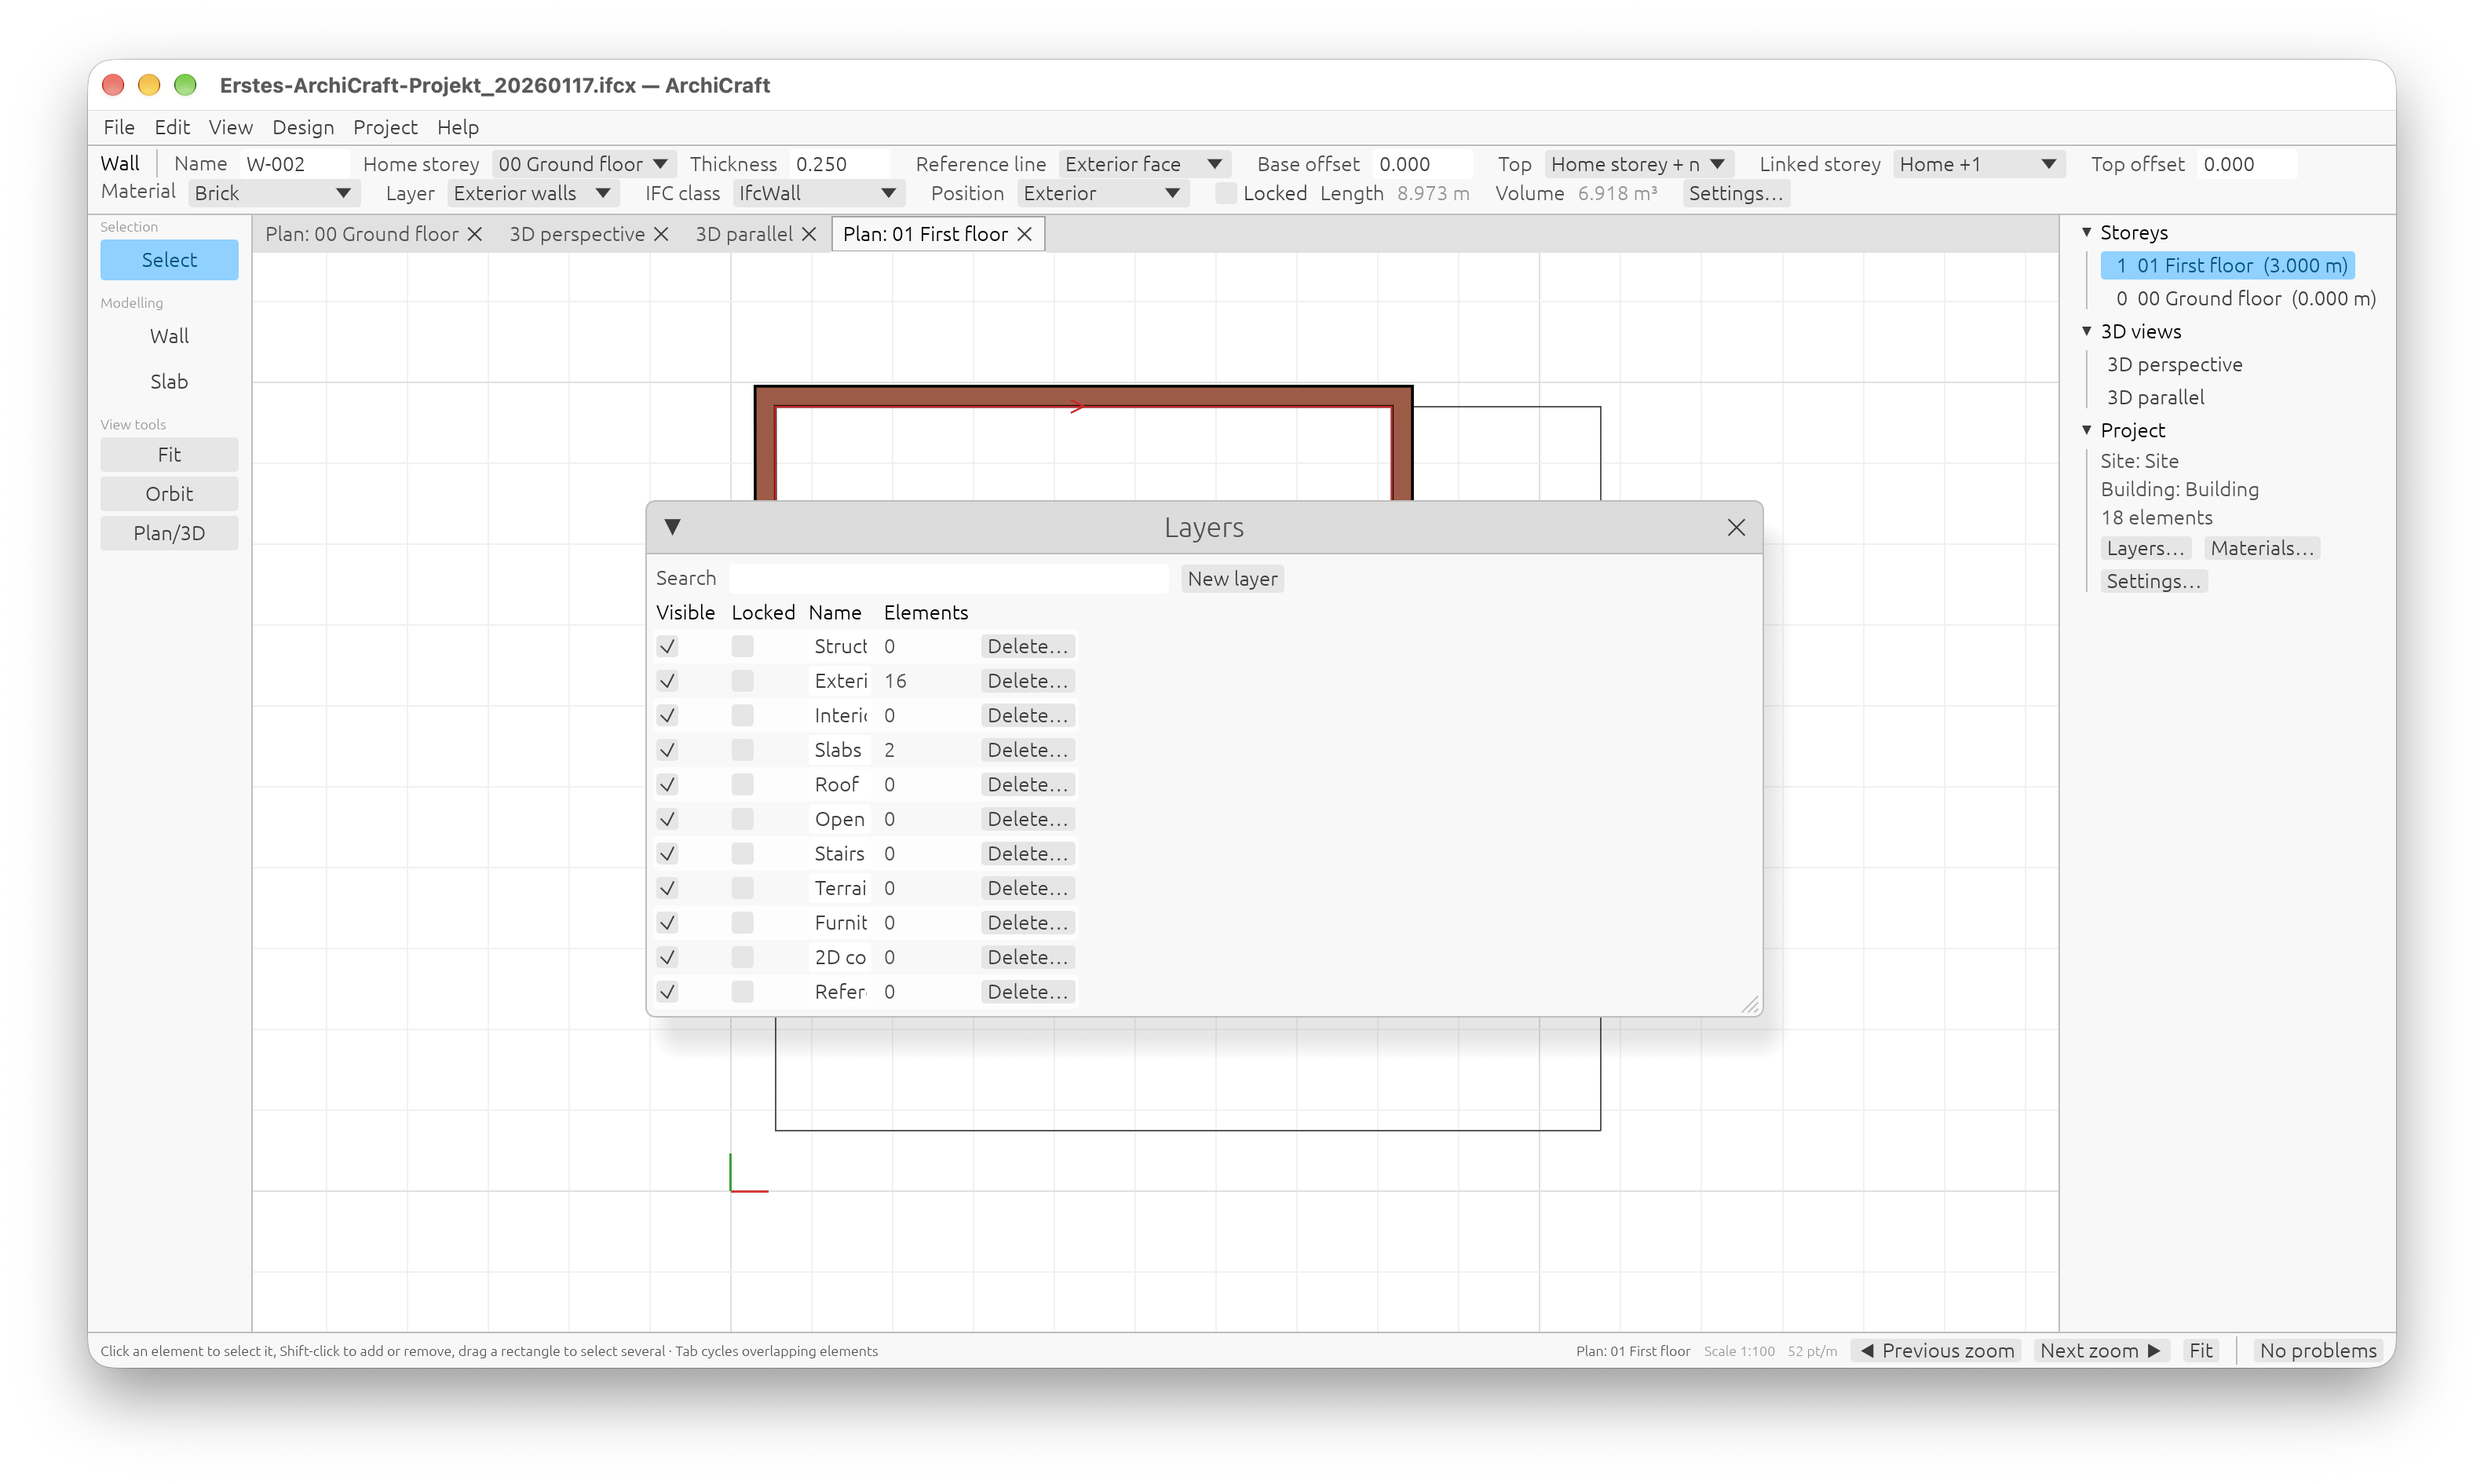Screen dimensions: 2484x1484
Task: Close the 3D parallel tab
Action: 809,234
